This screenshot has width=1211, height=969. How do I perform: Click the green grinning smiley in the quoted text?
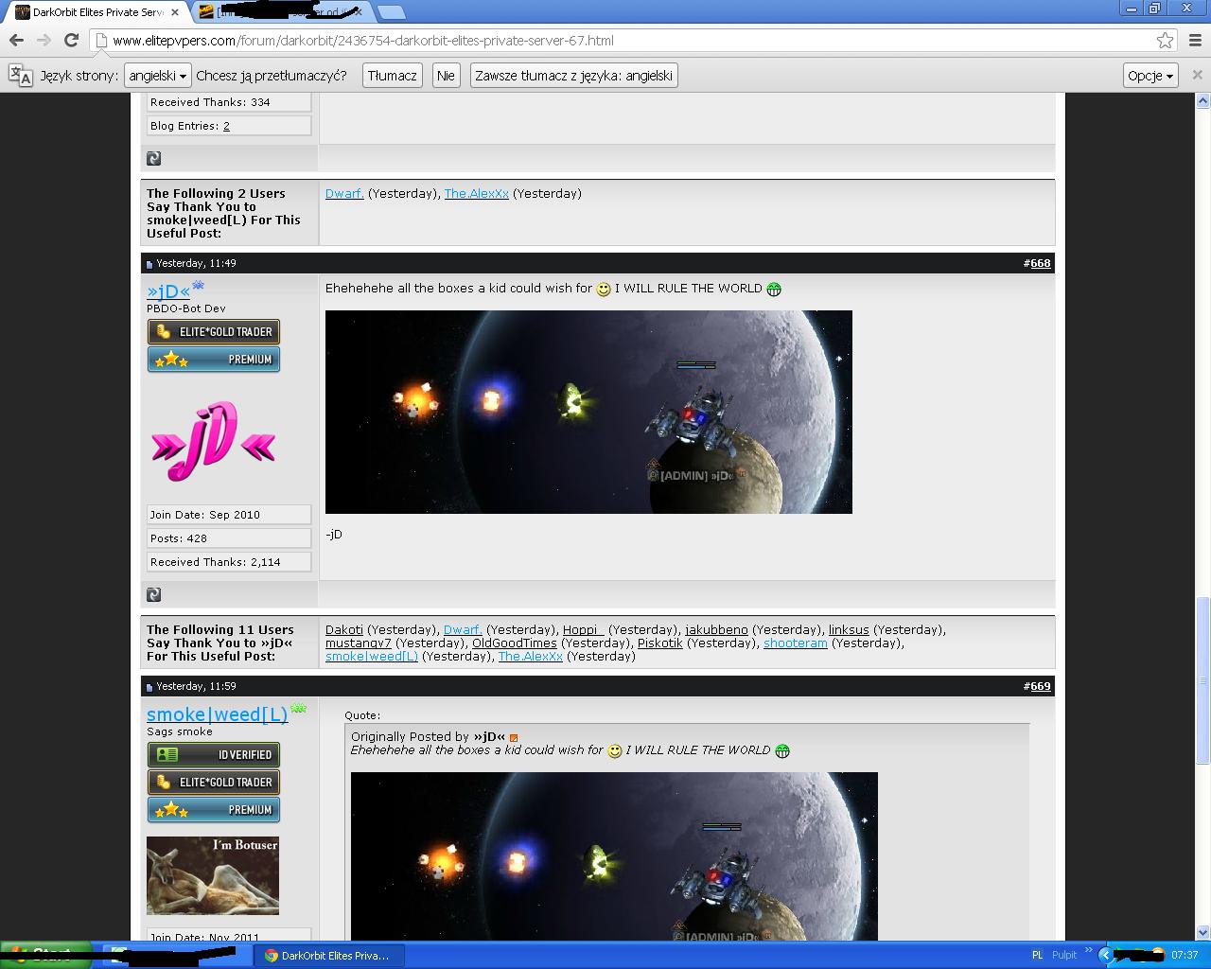pos(782,751)
